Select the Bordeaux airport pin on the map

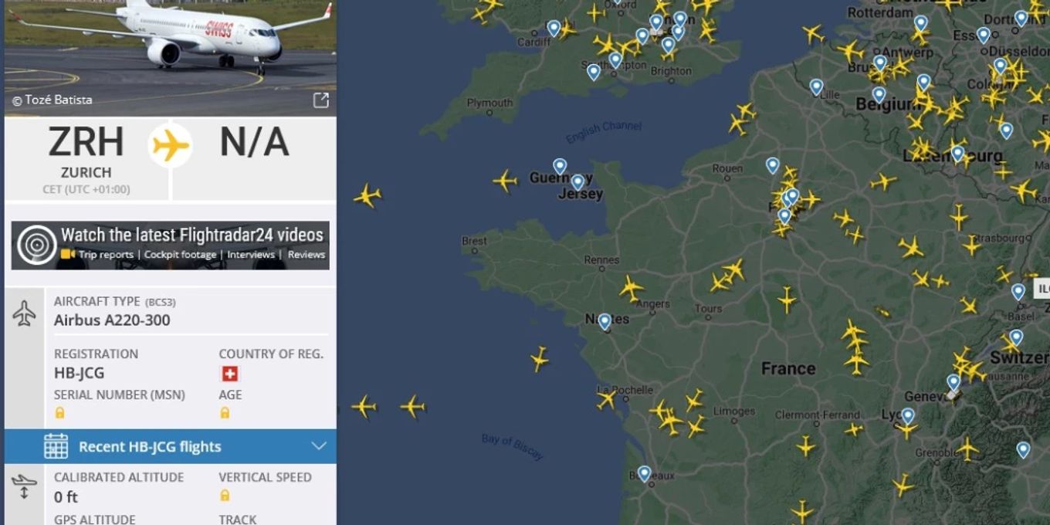point(644,473)
